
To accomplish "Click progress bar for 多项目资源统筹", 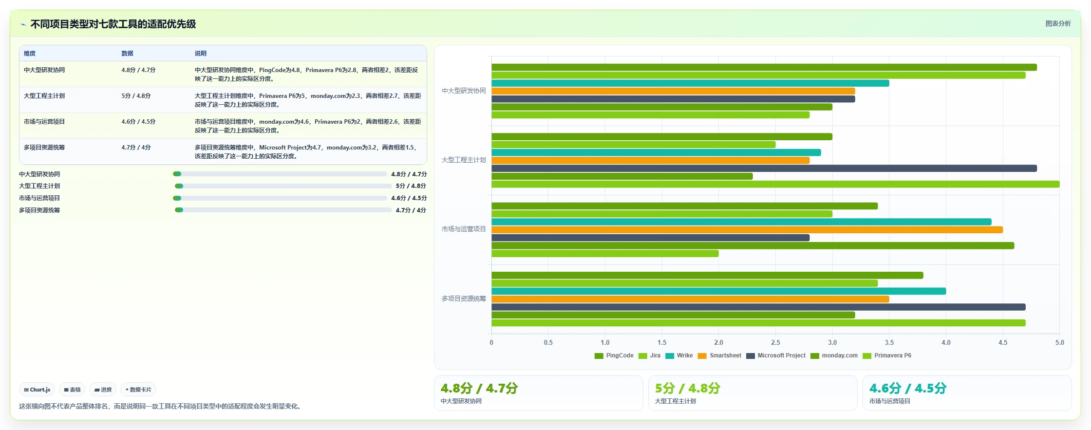I will [283, 210].
